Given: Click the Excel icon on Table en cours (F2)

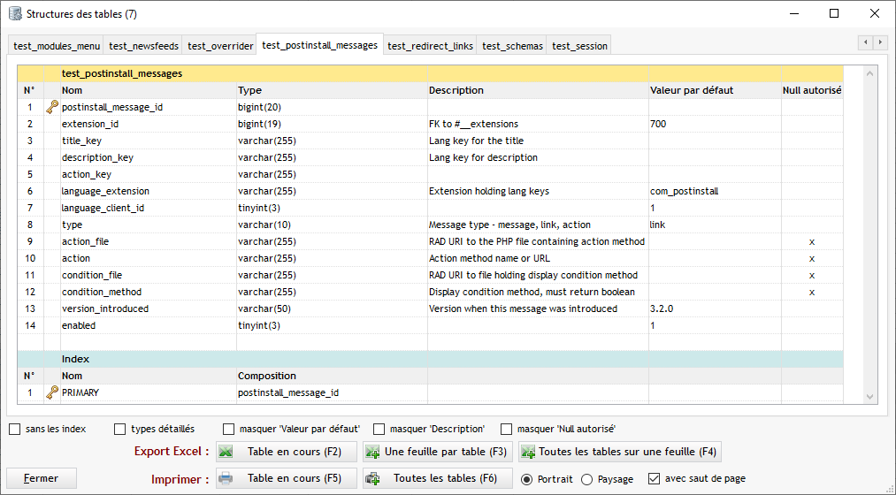Looking at the screenshot, I should pos(226,452).
